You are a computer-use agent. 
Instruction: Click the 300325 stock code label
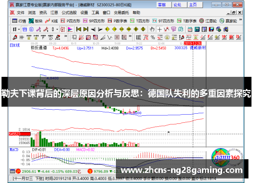pos(181,48)
